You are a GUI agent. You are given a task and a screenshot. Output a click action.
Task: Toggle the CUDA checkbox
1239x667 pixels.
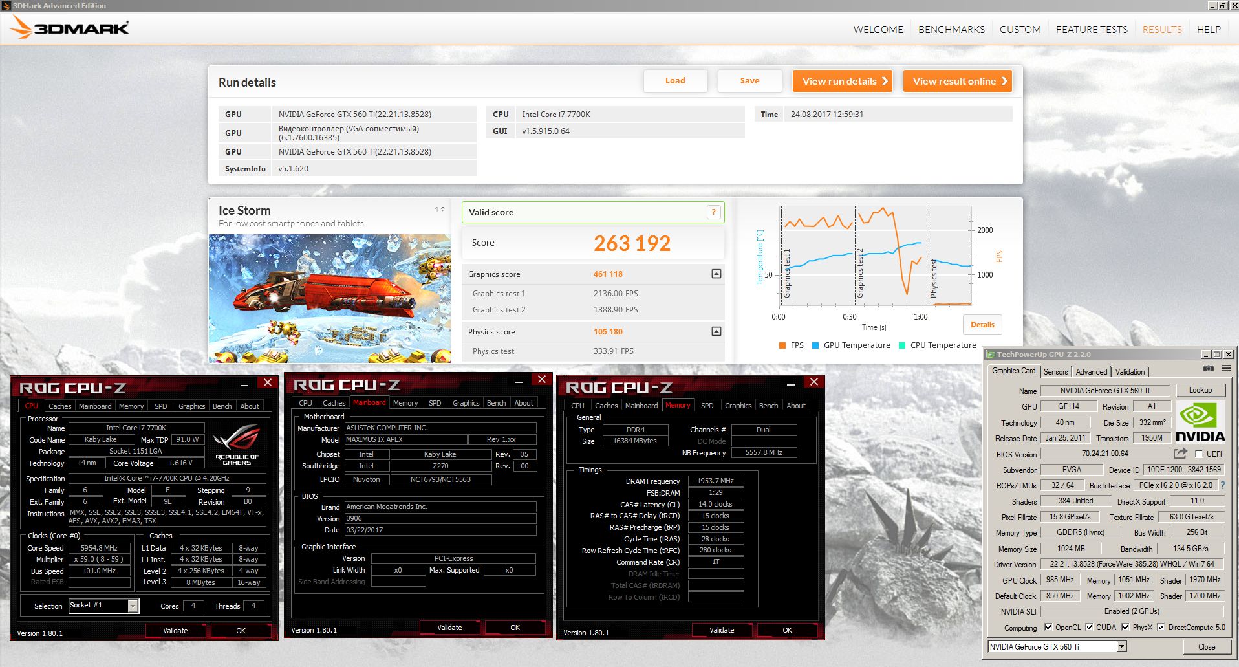click(x=1089, y=627)
